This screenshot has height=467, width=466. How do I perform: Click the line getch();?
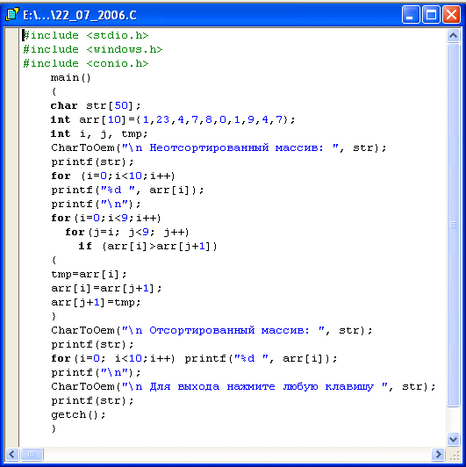click(x=78, y=414)
